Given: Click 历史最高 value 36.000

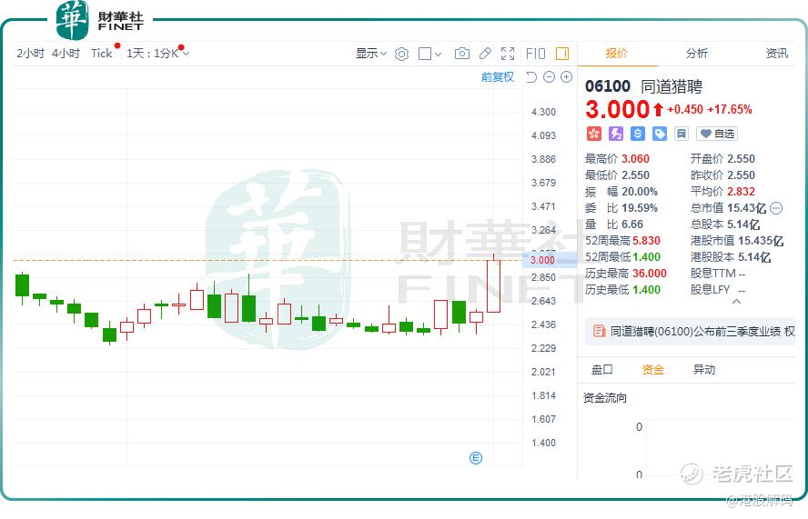Looking at the screenshot, I should (x=650, y=274).
